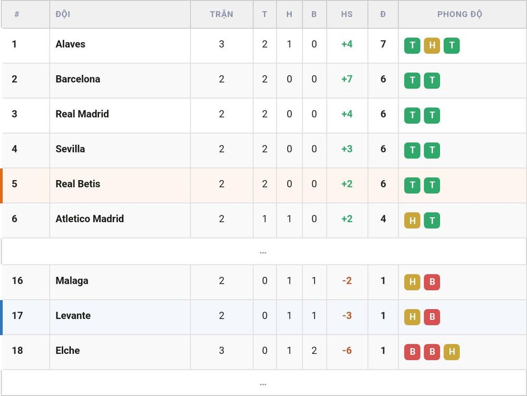Screen dimensions: 527x396
Task: Click the PHONG ĐỘ column header
Action: coord(460,14)
